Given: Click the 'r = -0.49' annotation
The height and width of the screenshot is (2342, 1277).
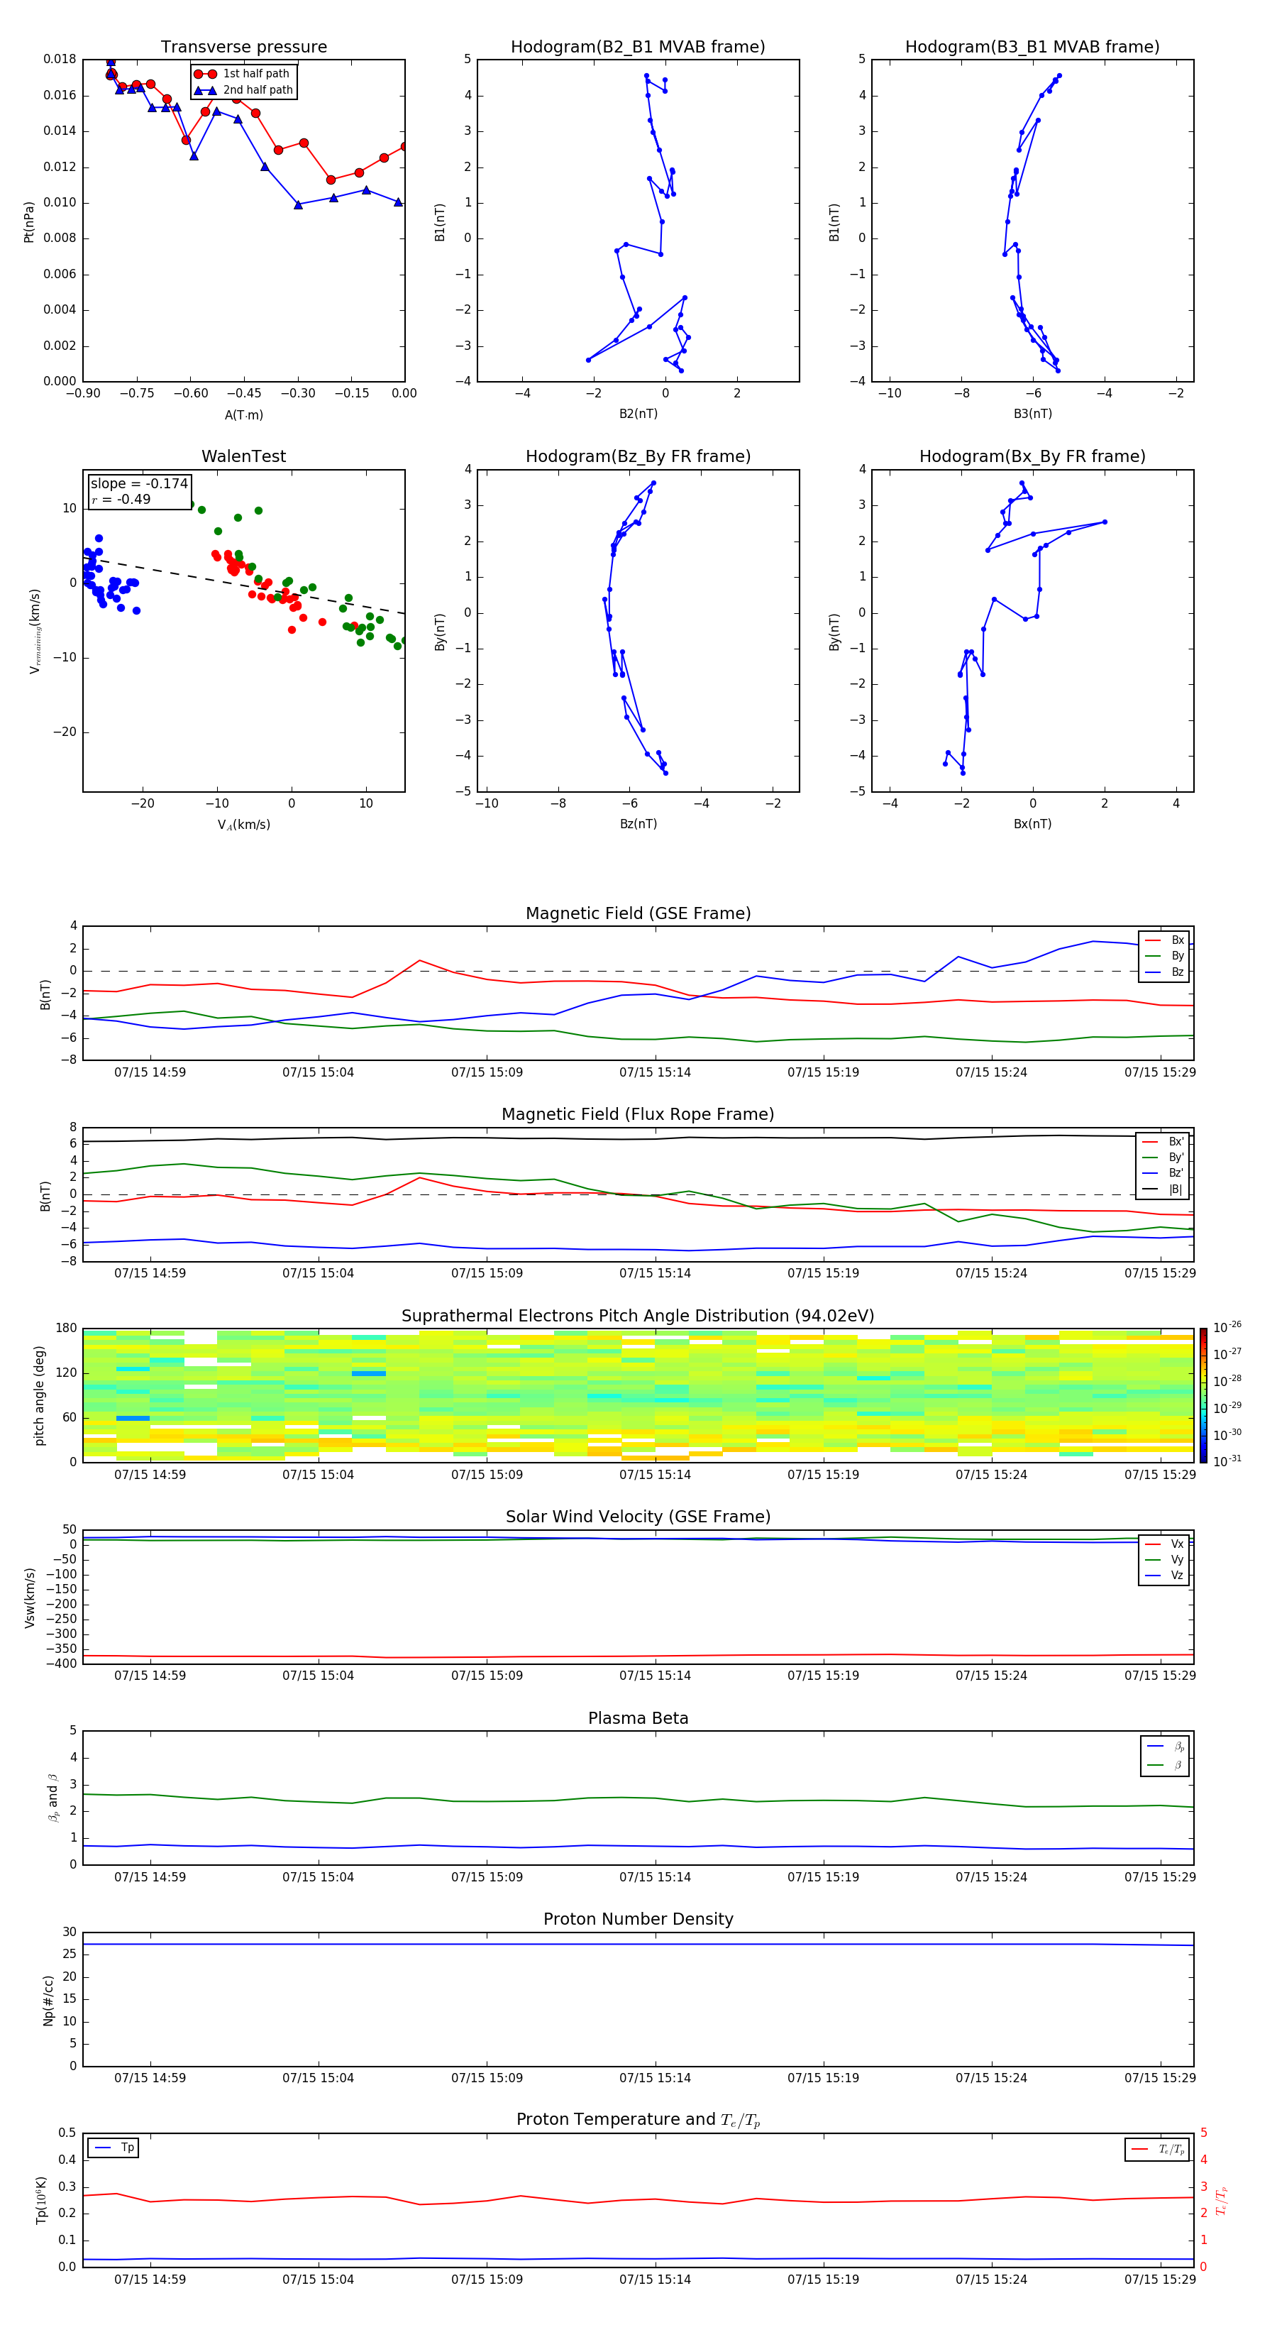Looking at the screenshot, I should click(x=121, y=499).
